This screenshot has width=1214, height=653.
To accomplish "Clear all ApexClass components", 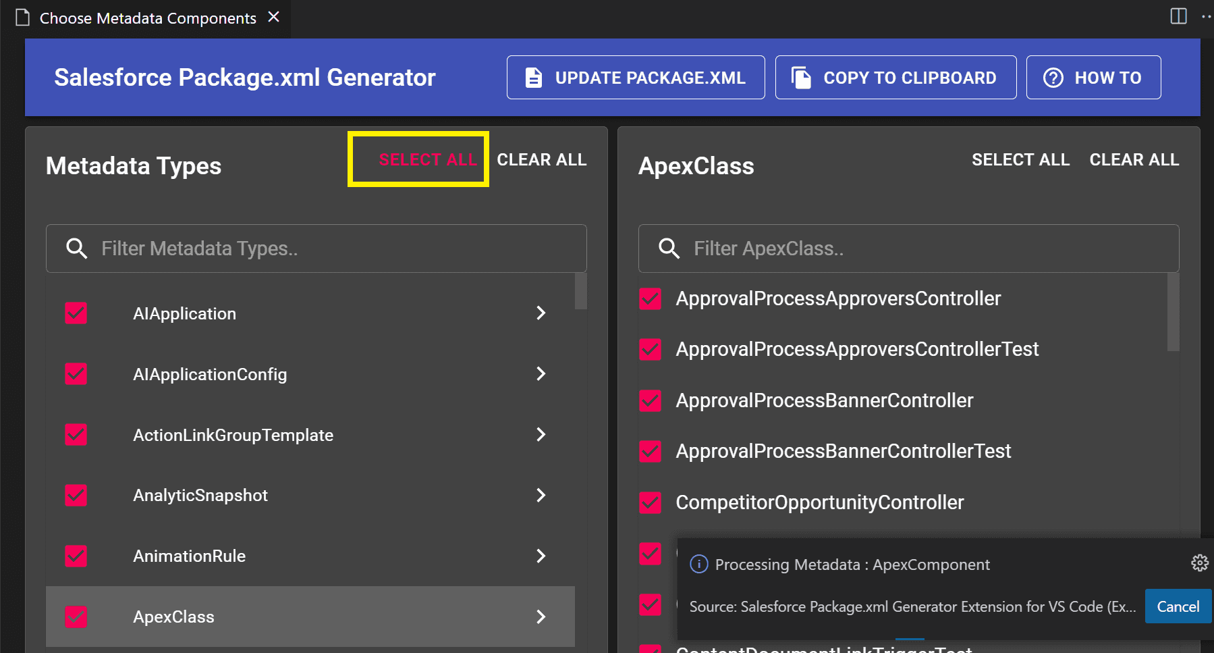I will click(1134, 160).
